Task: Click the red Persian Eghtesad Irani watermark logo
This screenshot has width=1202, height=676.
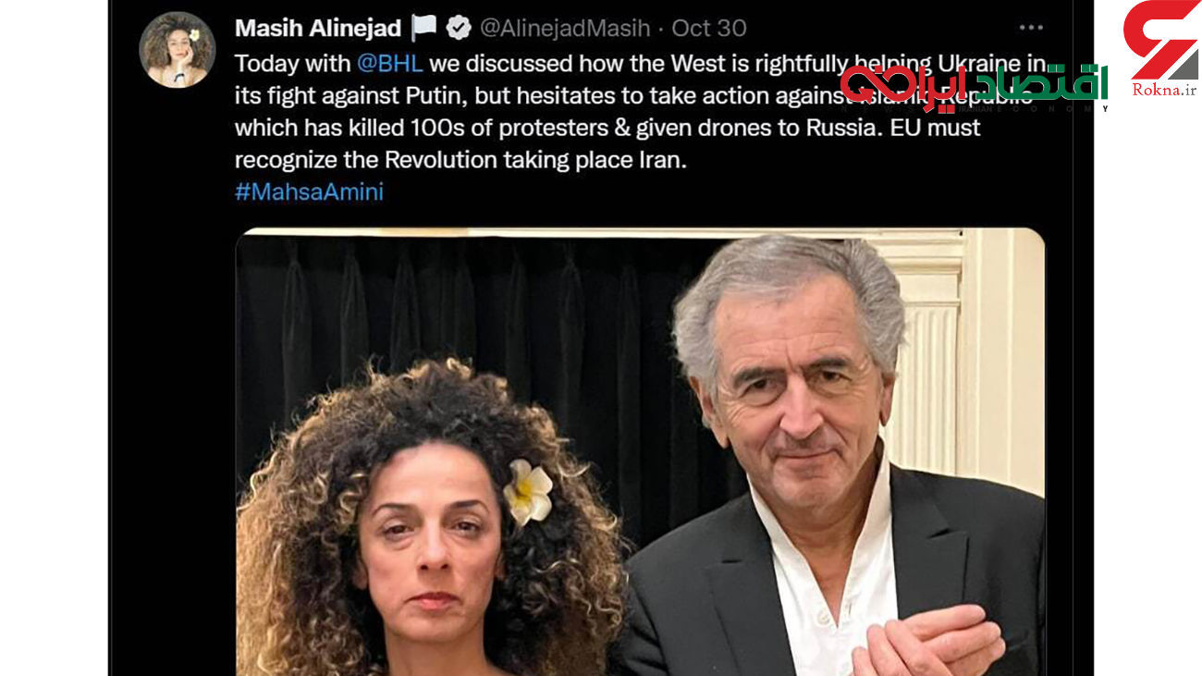Action: [x=974, y=85]
